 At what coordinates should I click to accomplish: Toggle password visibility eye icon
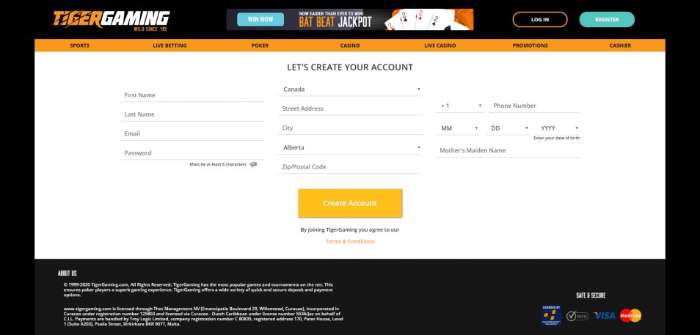click(x=254, y=164)
